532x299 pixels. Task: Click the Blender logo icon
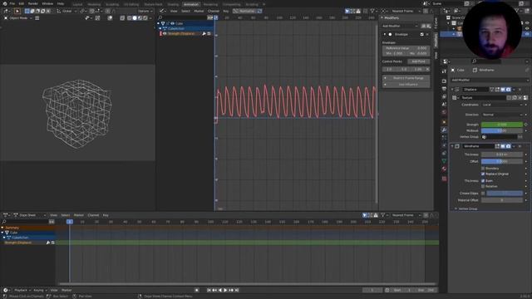[5, 3]
